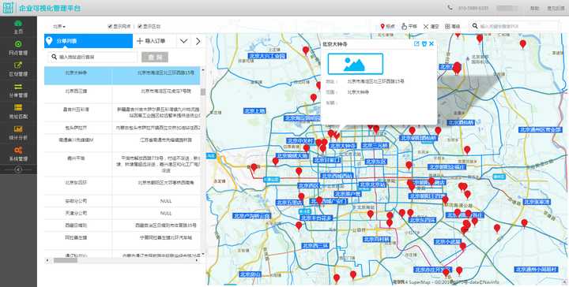Click the 北京菜户营 map label
The height and width of the screenshot is (287, 569).
coord(348,194)
